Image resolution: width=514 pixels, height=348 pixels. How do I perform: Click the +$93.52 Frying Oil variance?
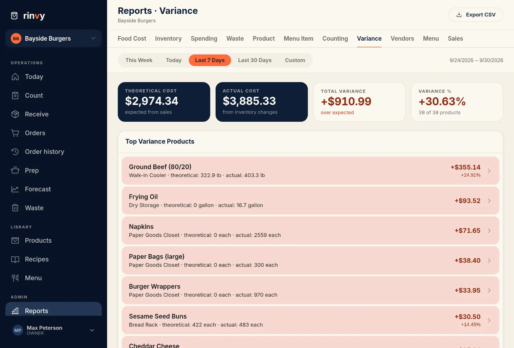click(467, 201)
